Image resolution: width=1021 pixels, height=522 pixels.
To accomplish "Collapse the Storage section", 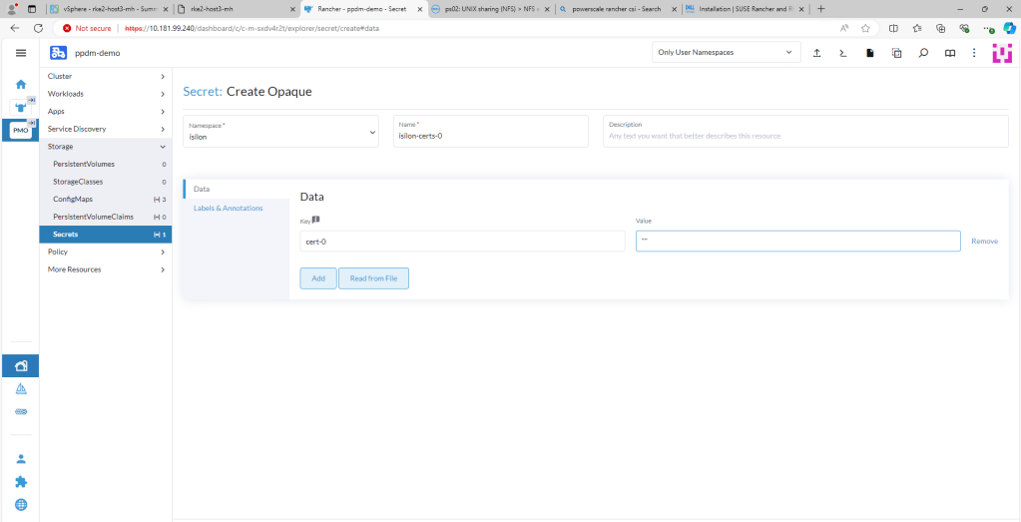I will coord(105,147).
